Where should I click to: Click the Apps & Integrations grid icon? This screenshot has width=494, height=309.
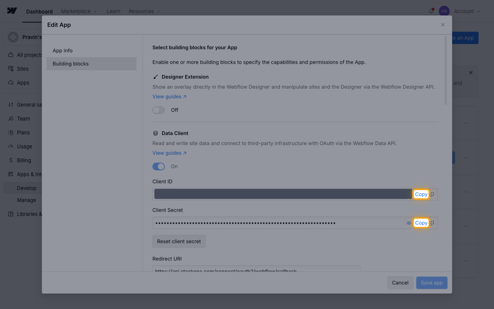11,174
